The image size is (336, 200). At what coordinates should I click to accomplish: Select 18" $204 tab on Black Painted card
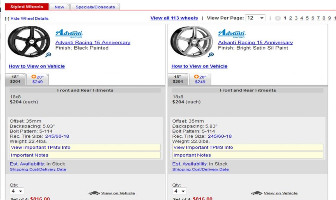(x=16, y=79)
